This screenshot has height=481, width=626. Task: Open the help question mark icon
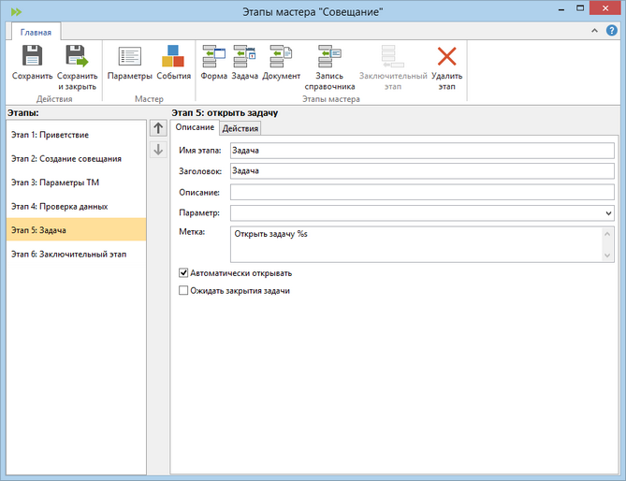point(613,31)
